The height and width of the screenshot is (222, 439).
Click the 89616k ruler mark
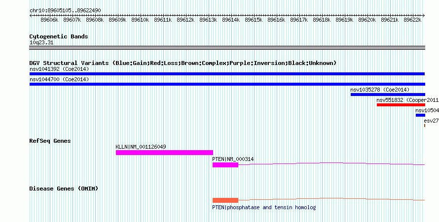pos(276,20)
